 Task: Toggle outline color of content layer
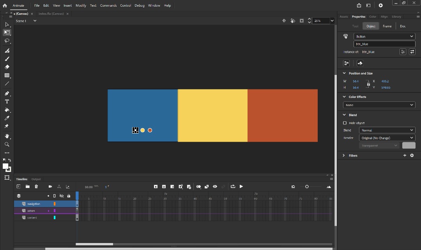click(x=55, y=218)
